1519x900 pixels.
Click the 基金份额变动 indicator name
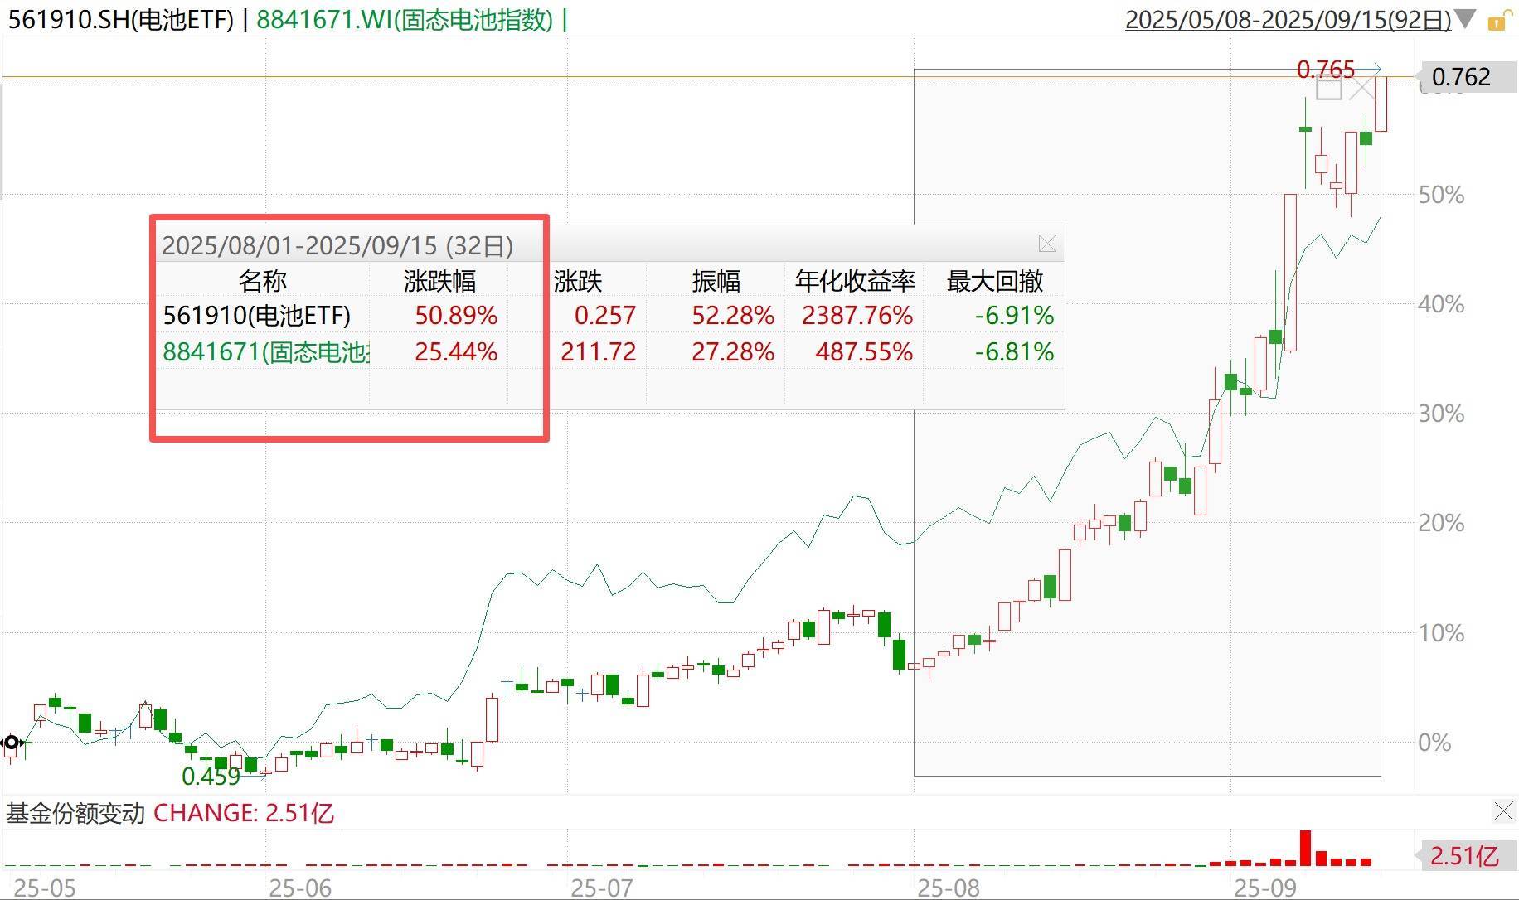(x=75, y=813)
